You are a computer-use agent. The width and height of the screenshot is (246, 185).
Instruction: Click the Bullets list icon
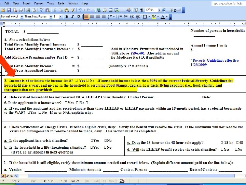(126, 16)
